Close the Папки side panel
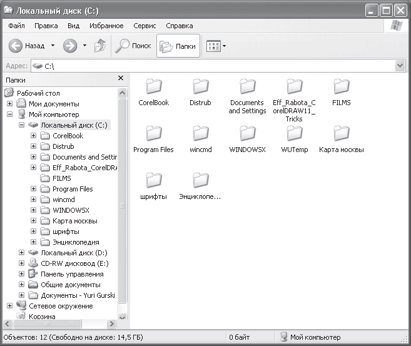 point(121,78)
